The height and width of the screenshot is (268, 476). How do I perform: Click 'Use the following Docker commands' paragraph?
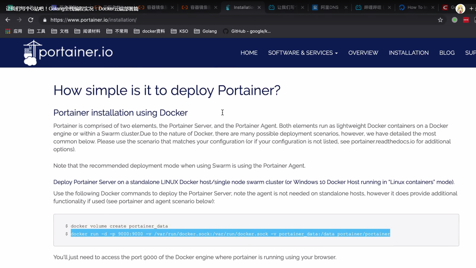click(255, 197)
